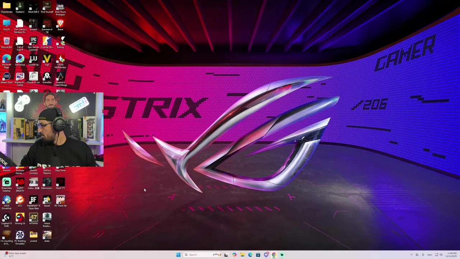Open the CPUID HWMonitor shortcut
Screen dimensions: 460x259
(60, 62)
